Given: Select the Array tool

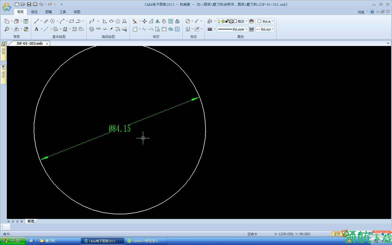Looking at the screenshot, I should [171, 21].
